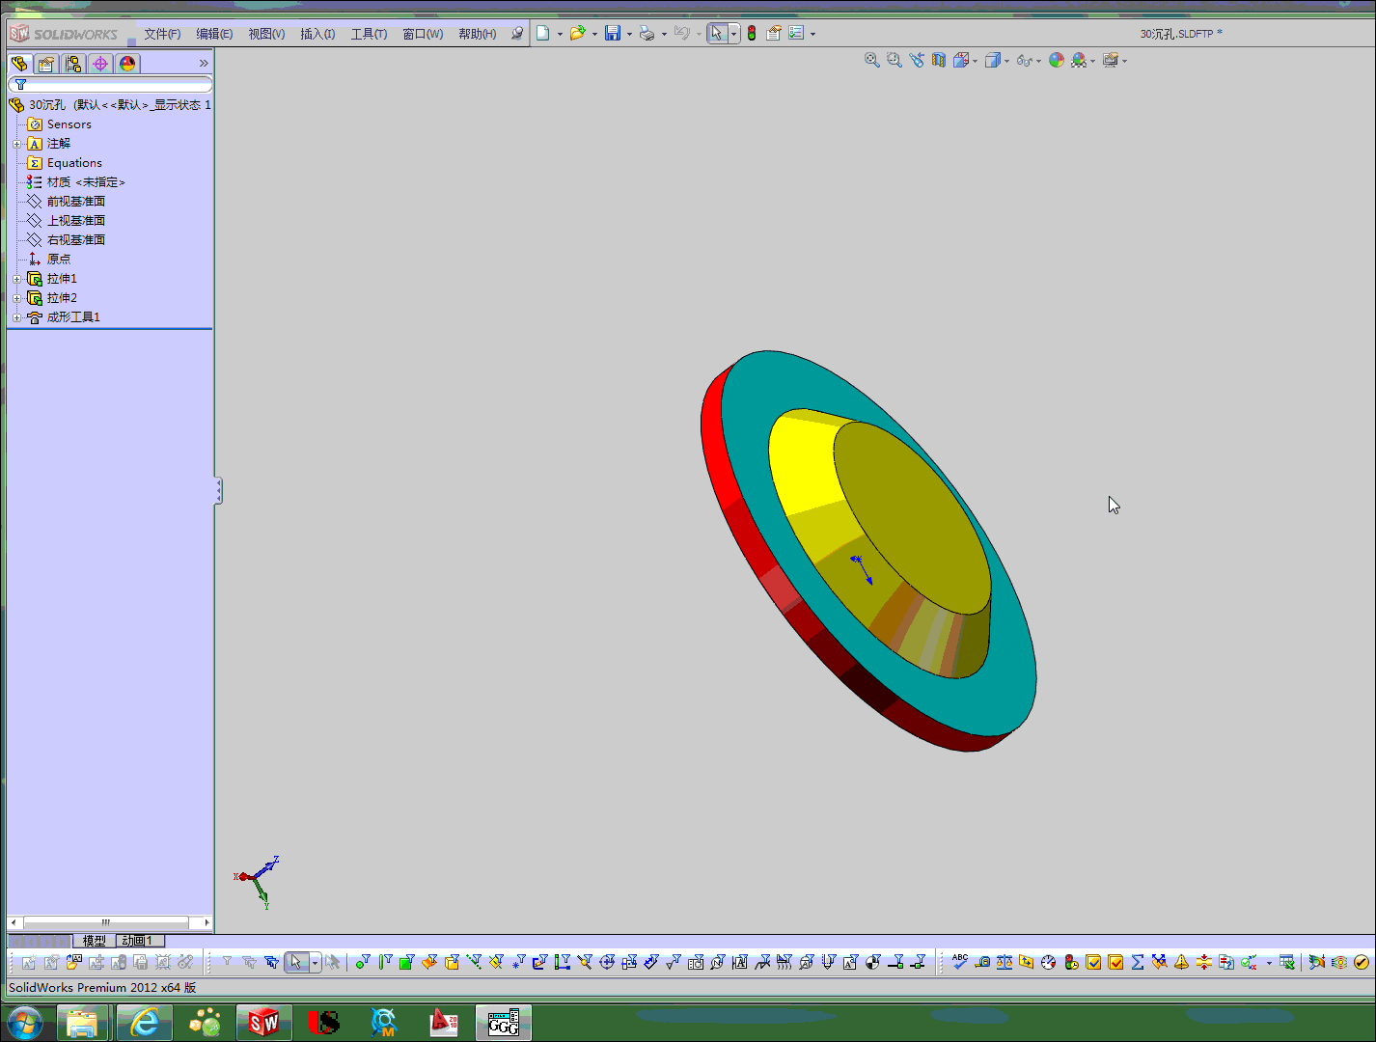The image size is (1376, 1042).
Task: Open Internet Explorer from the taskbar
Action: tap(145, 1023)
